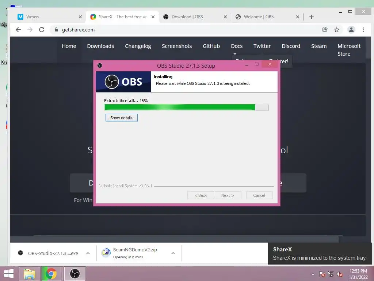
Task: Click the OBS logo banner
Action: (123, 82)
